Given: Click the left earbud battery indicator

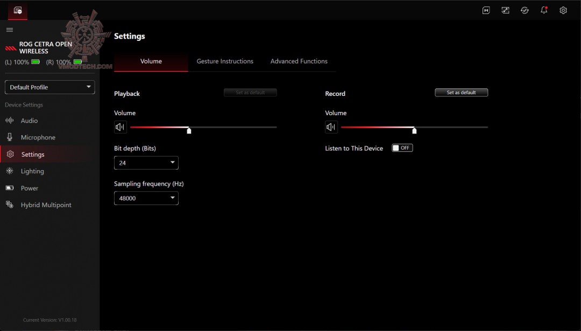Looking at the screenshot, I should [x=36, y=62].
